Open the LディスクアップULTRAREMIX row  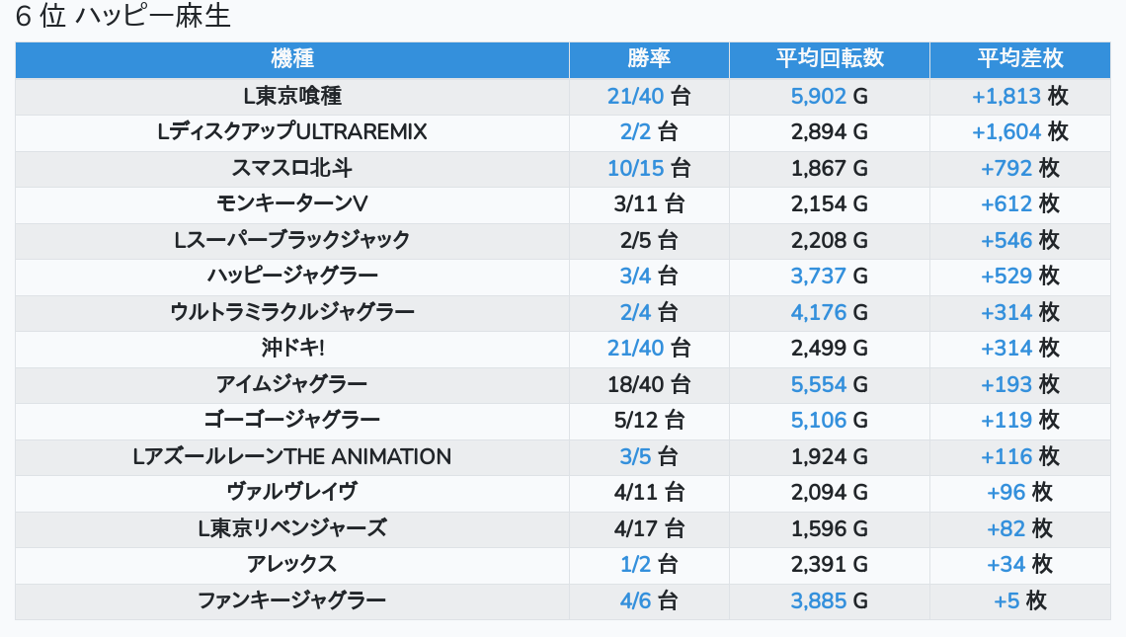click(x=292, y=132)
